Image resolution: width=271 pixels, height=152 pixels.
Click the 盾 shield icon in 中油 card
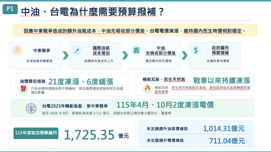click(136, 50)
